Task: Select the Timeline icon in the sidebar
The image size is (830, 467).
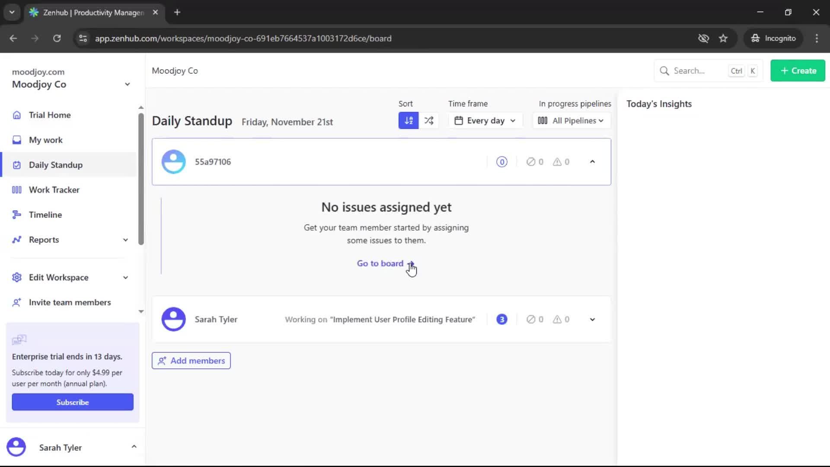Action: tap(16, 214)
